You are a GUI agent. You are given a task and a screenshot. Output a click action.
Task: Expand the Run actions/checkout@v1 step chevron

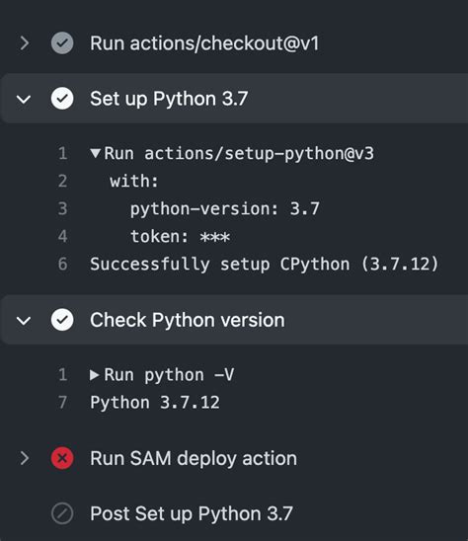coord(24,43)
